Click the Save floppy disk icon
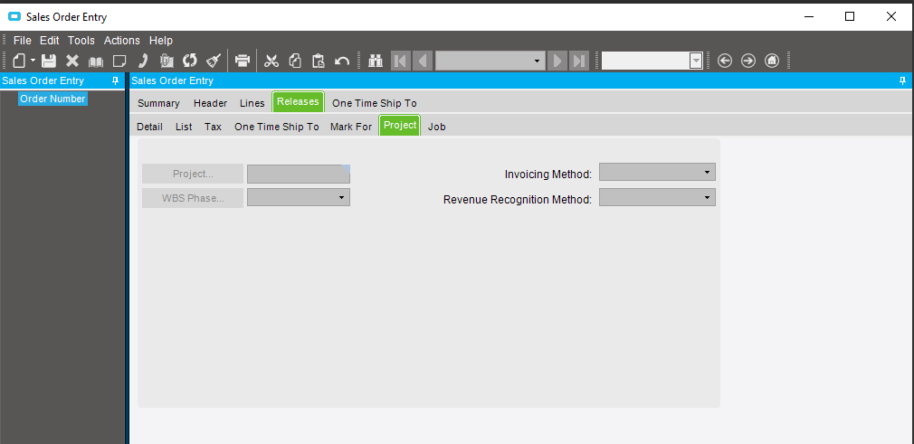The height and width of the screenshot is (444, 914). [49, 61]
